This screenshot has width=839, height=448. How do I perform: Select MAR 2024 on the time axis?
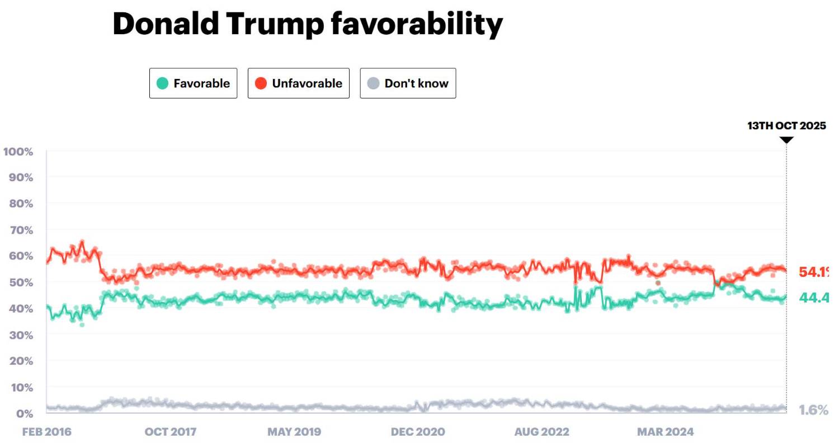tap(665, 432)
